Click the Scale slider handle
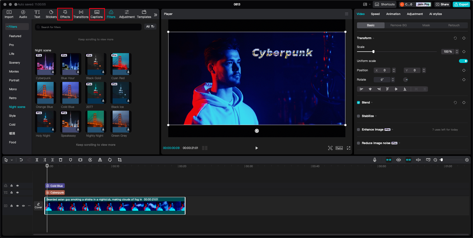This screenshot has height=238, width=473. coord(373,52)
